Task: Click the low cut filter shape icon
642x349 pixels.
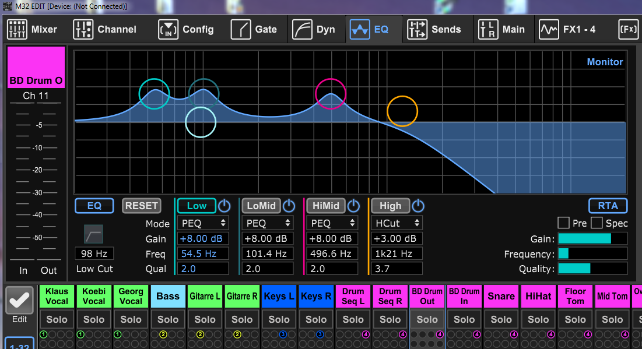Action: click(x=93, y=234)
